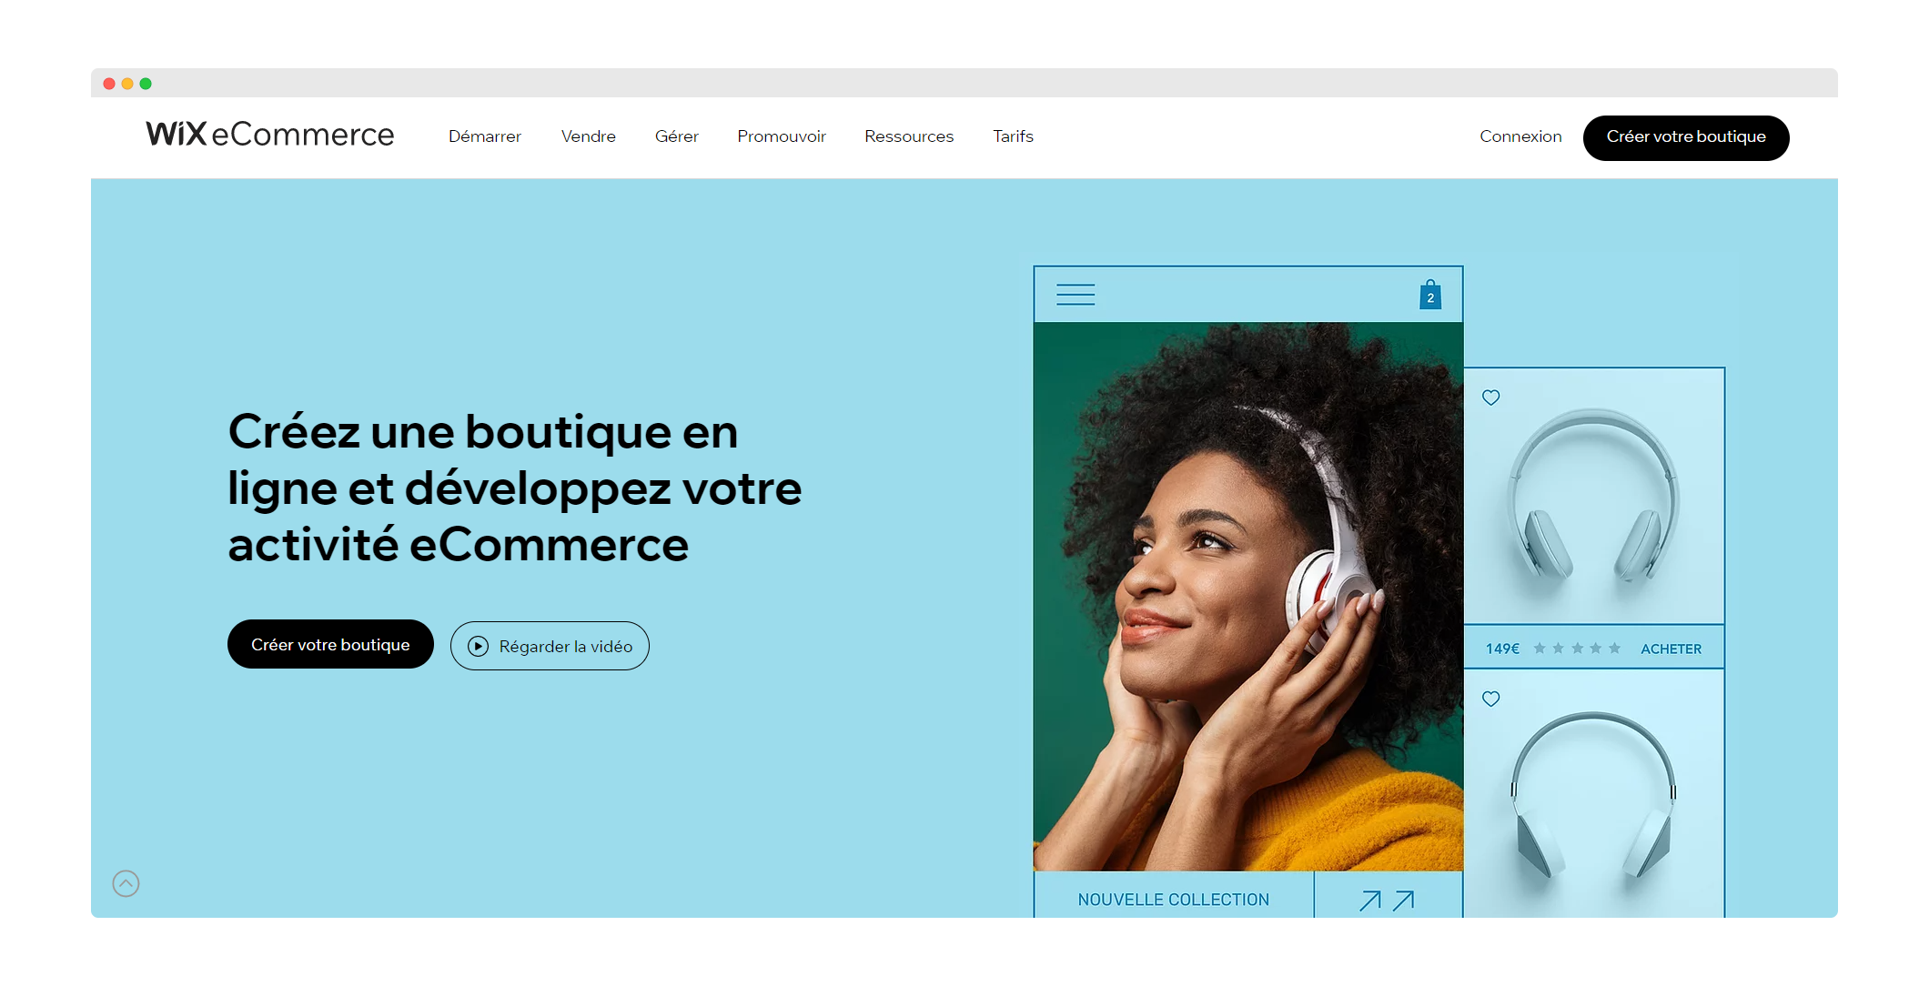
Task: Go to the Tarifs page
Action: [x=1013, y=136]
